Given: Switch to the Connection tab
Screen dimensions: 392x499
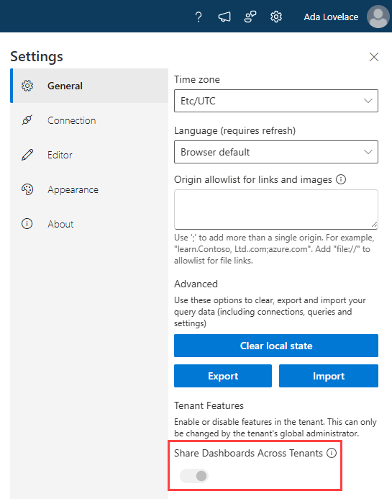Looking at the screenshot, I should pos(89,120).
